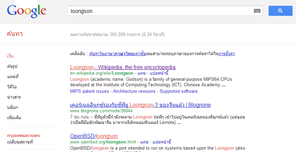Click เปลี่ยนสถานที่ change location link
This screenshot has height=152, width=296.
pos(20,142)
